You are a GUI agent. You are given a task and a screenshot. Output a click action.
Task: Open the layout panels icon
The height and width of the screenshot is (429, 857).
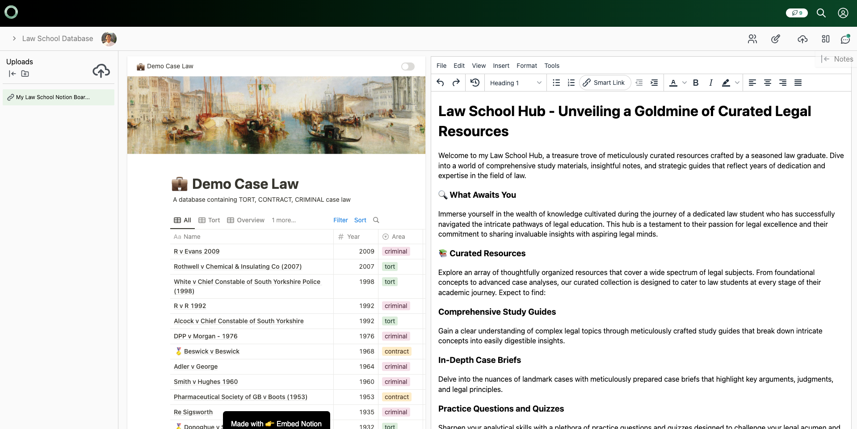[826, 39]
